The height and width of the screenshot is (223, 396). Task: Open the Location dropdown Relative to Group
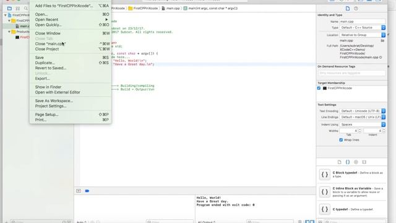click(363, 35)
